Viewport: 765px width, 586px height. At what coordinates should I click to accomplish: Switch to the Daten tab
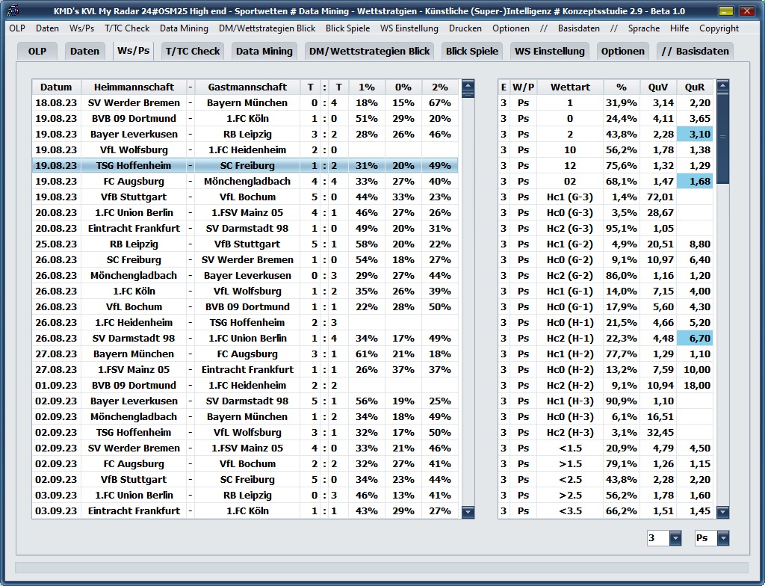coord(84,52)
